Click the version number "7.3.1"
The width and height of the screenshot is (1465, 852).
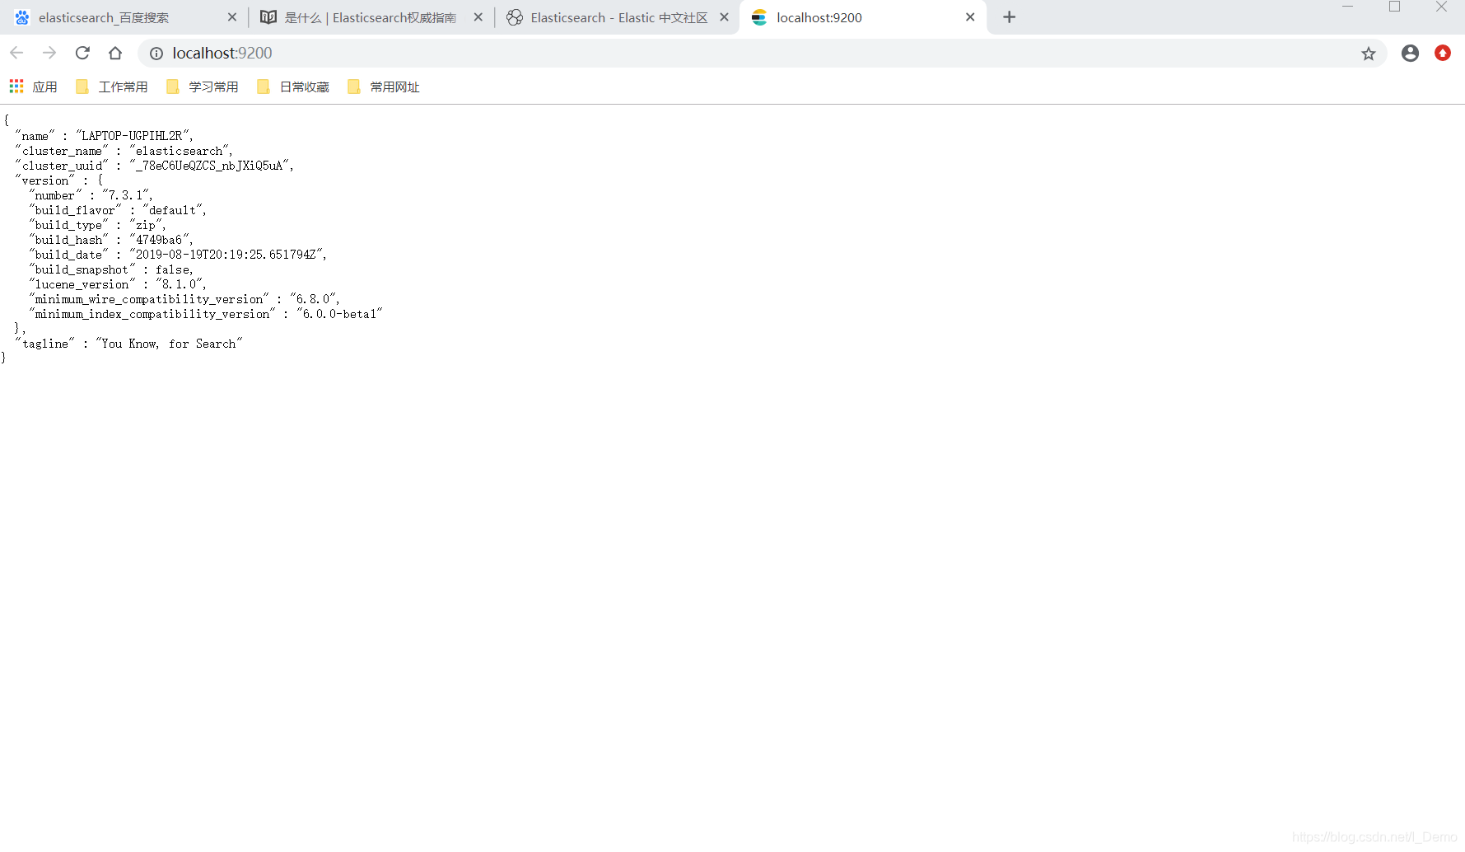126,195
